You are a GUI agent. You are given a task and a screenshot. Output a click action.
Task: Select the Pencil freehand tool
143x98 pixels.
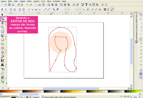[2, 52]
